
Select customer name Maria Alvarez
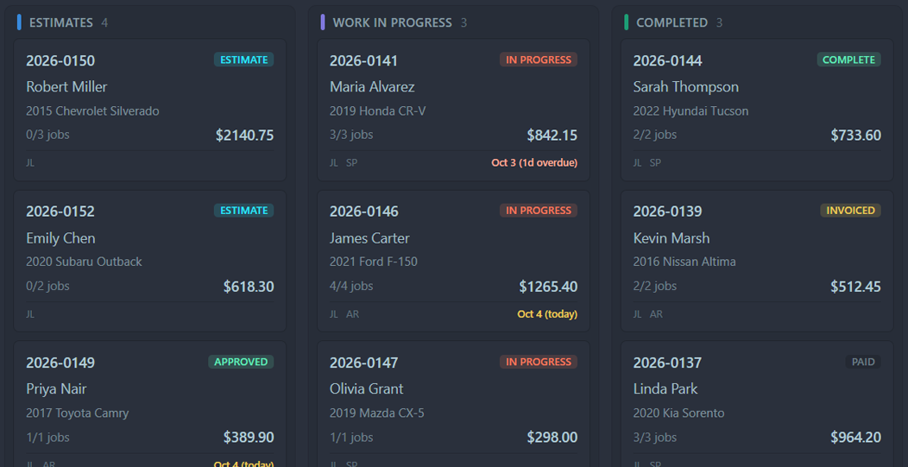coord(372,87)
